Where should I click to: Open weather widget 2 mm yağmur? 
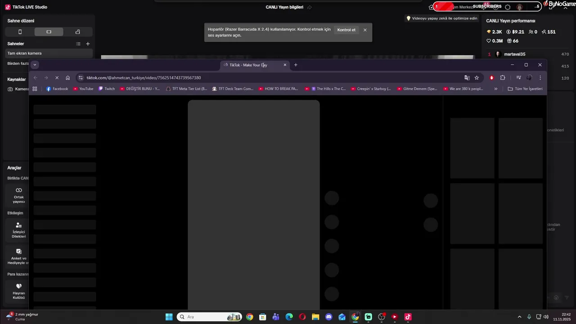tap(22, 317)
